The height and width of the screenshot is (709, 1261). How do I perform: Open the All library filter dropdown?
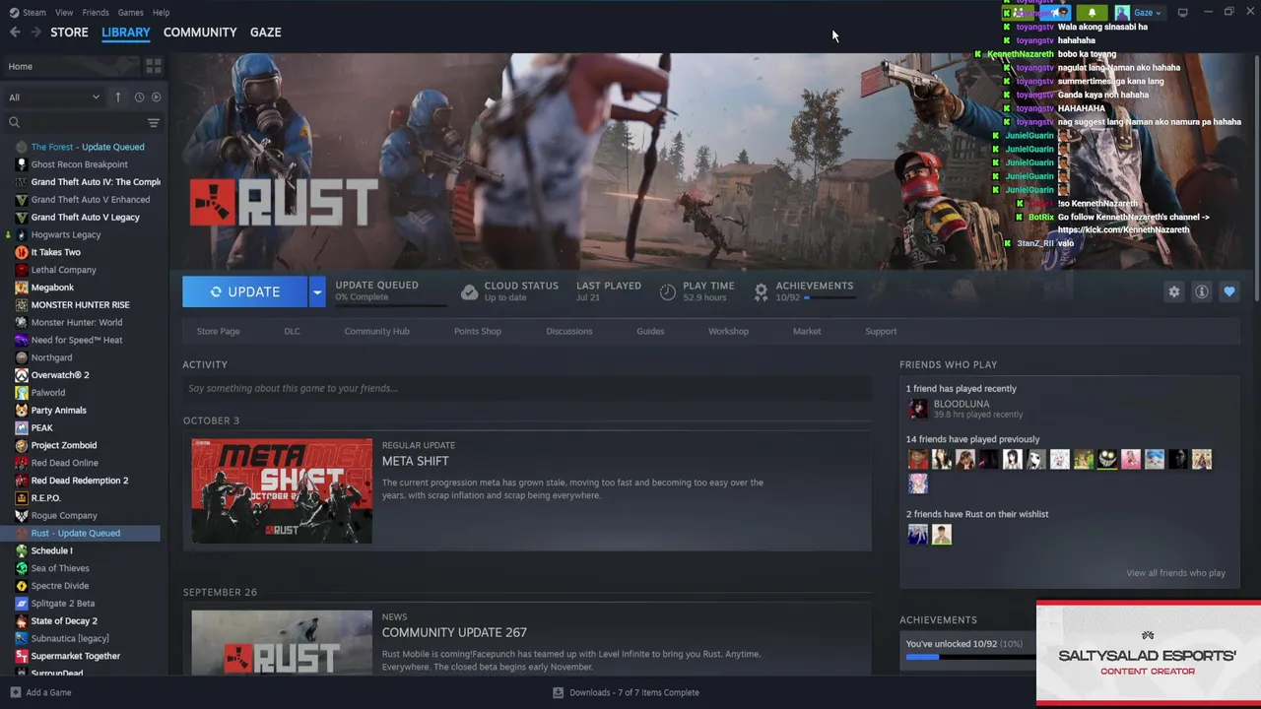[x=54, y=97]
